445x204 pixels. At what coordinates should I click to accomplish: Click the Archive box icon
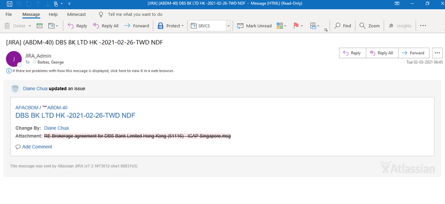(40, 26)
